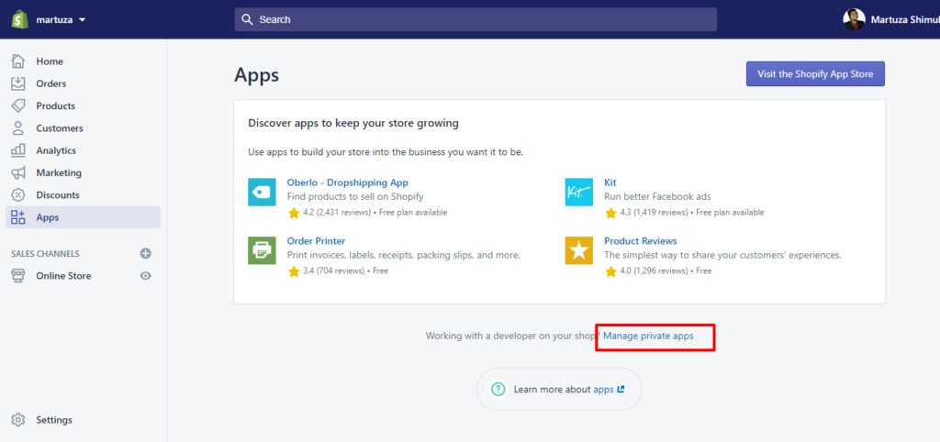Viewport: 940px width, 442px height.
Task: Click the Customers person icon
Action: (18, 128)
